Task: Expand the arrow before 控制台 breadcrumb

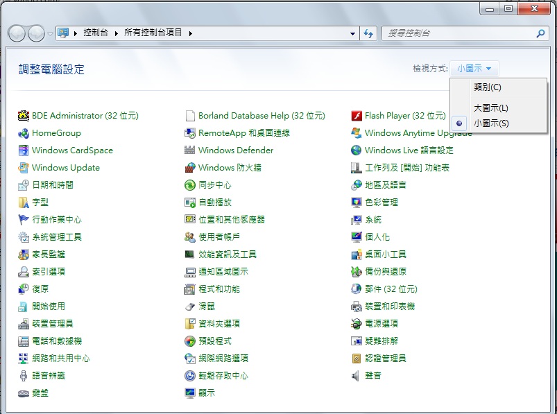Action: pos(76,33)
